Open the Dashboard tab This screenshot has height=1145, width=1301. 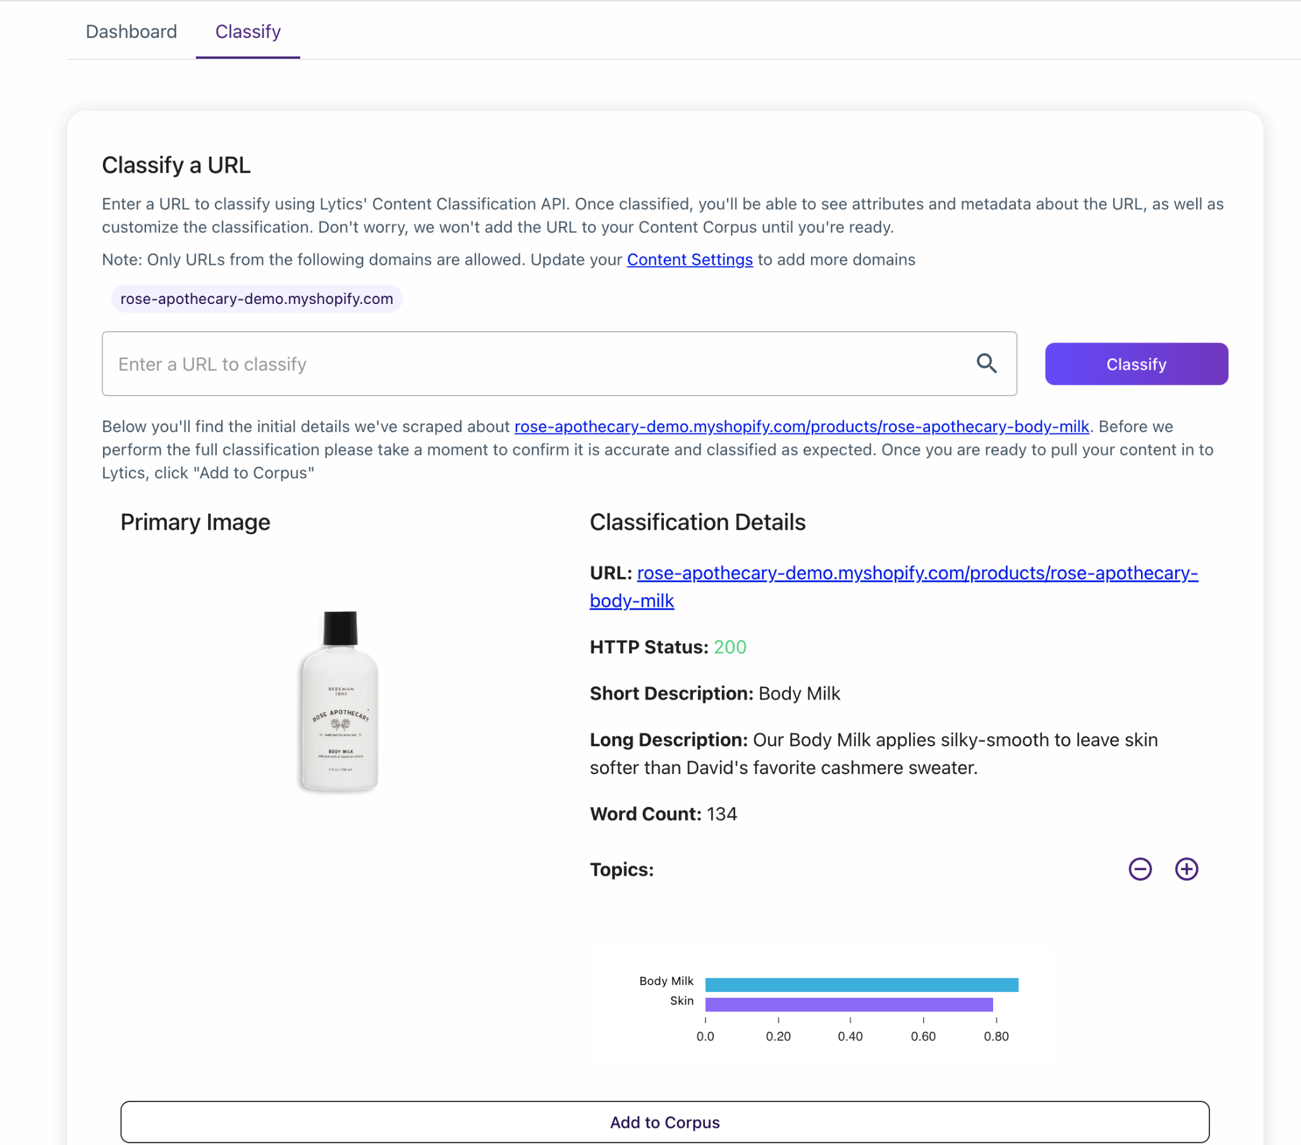[131, 31]
